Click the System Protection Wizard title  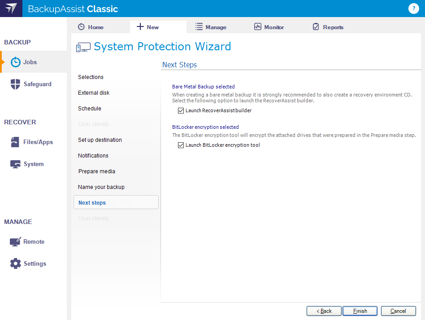[x=162, y=46]
